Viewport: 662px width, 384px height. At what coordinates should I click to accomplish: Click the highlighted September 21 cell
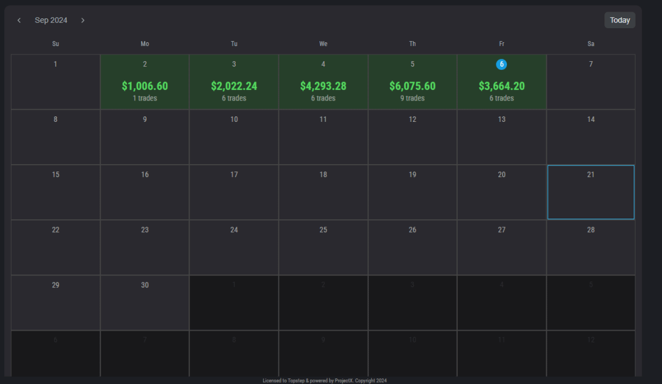coord(590,192)
